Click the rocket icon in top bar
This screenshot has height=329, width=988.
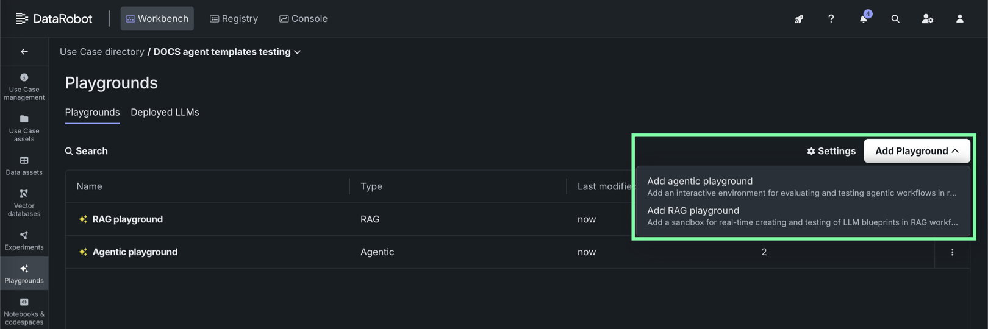[799, 19]
